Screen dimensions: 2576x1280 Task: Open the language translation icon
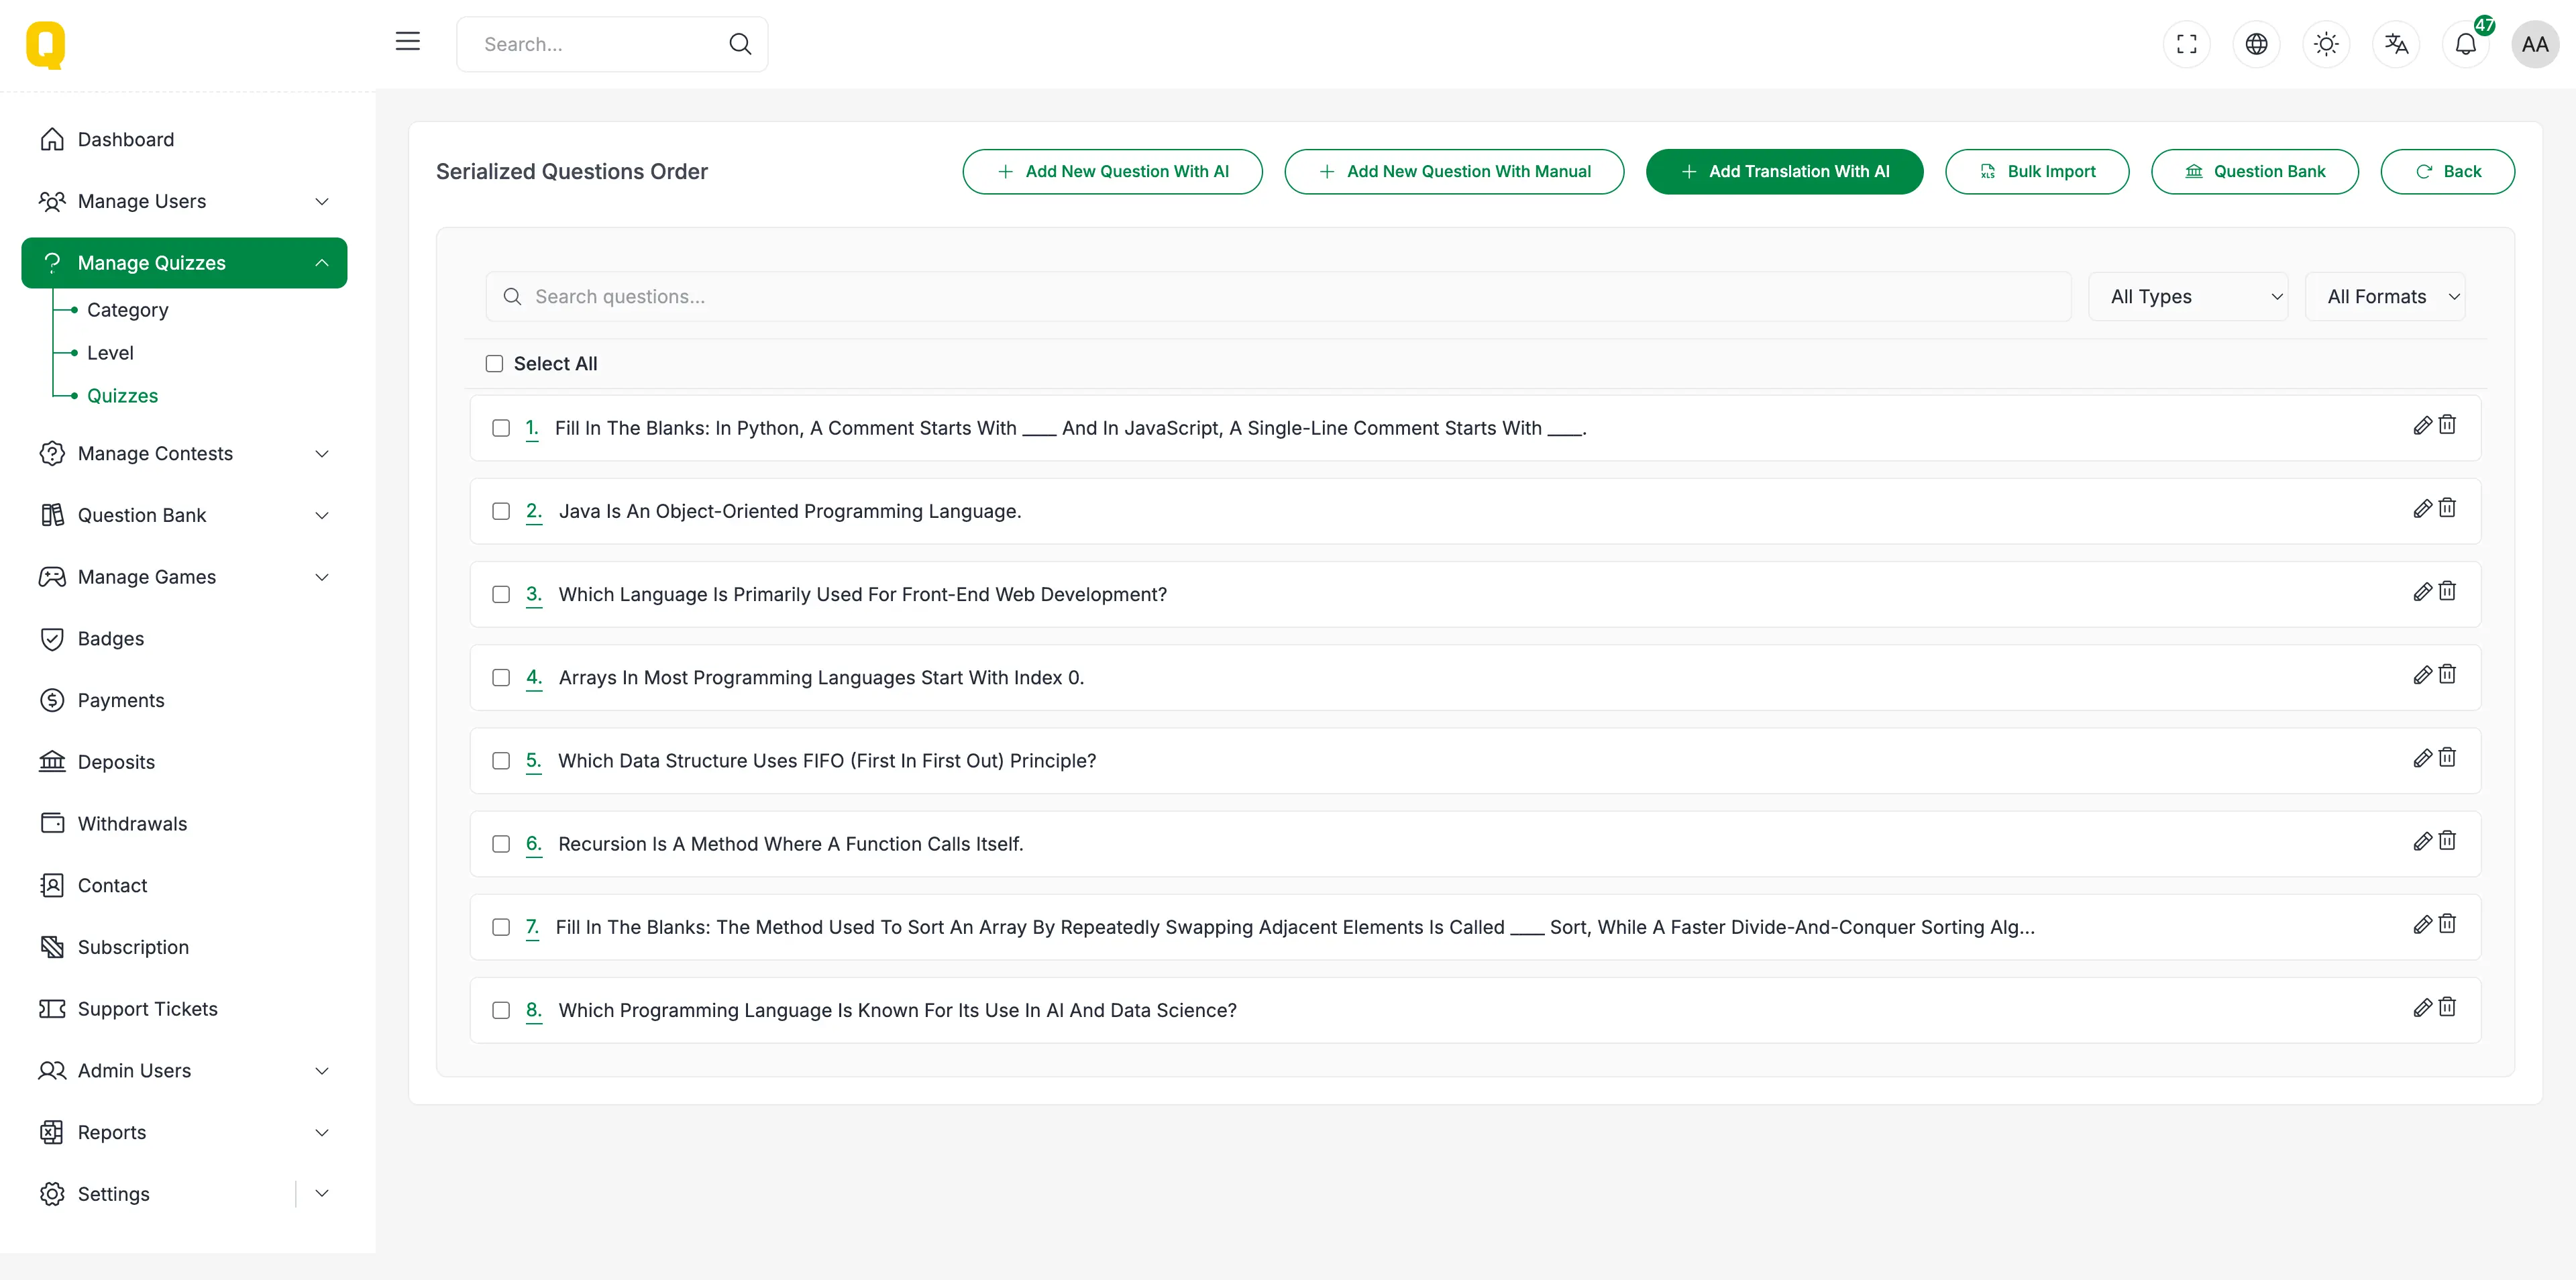2396,44
